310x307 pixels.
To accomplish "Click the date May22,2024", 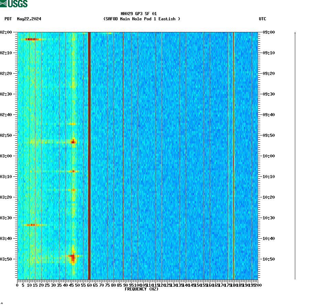I will tap(29, 19).
